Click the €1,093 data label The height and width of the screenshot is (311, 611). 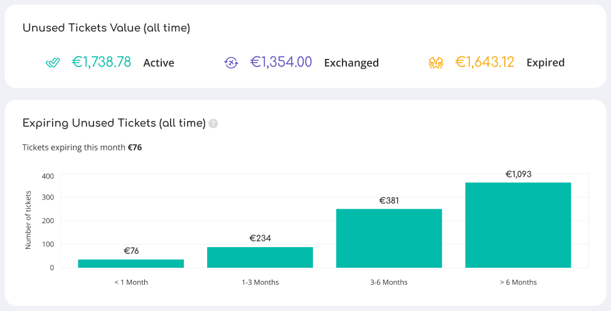[518, 174]
